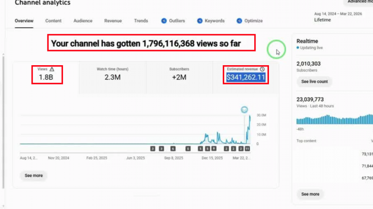Image resolution: width=373 pixels, height=209 pixels.
Task: Click the Keywords tab's blue extension icon
Action: [x=200, y=21]
